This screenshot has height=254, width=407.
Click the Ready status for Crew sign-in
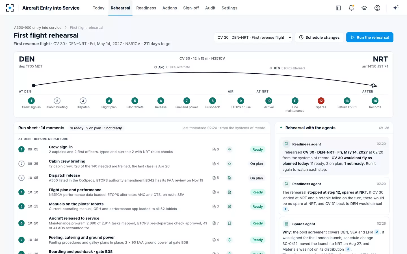point(257,150)
